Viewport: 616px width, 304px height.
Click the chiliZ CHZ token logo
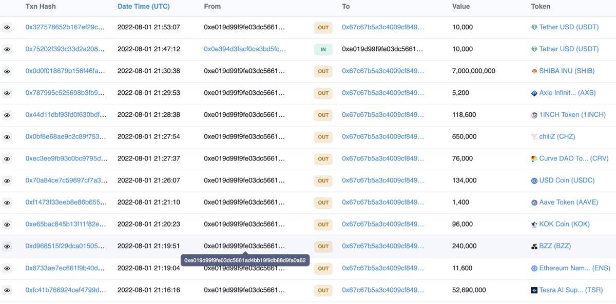tap(534, 137)
